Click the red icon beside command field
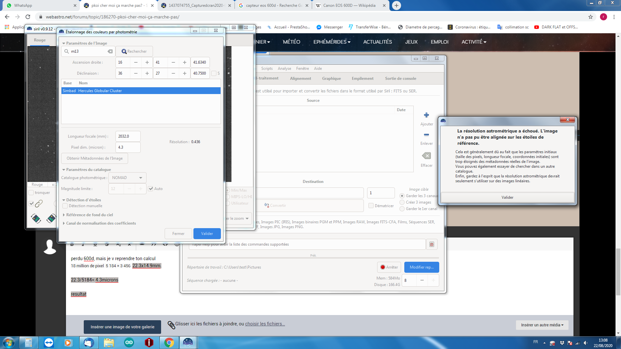Viewport: 621px width, 349px height. pos(431,244)
